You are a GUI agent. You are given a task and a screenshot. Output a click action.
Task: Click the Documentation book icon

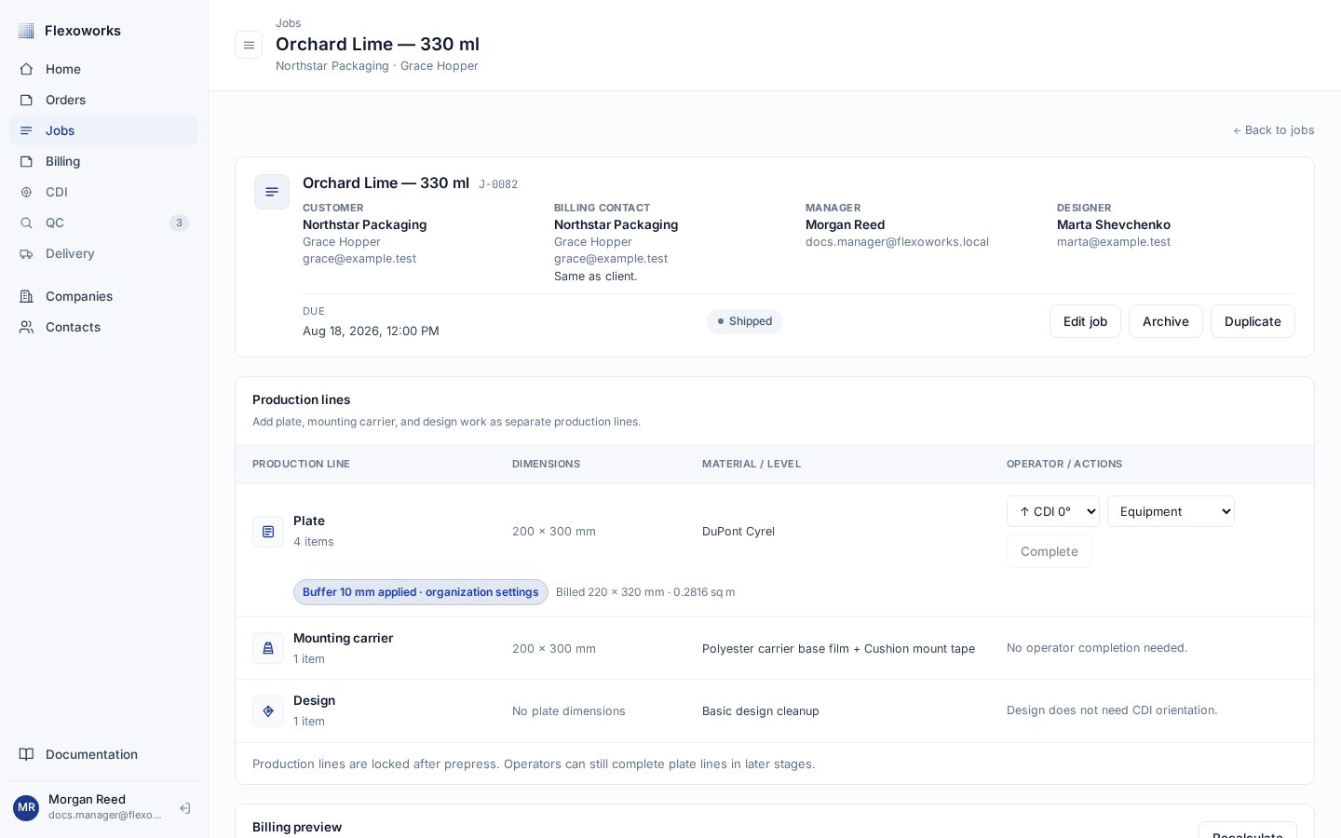(x=26, y=754)
